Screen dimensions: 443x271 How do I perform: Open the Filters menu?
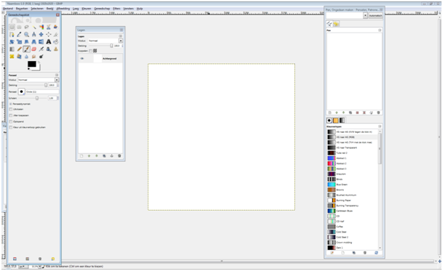pos(117,9)
